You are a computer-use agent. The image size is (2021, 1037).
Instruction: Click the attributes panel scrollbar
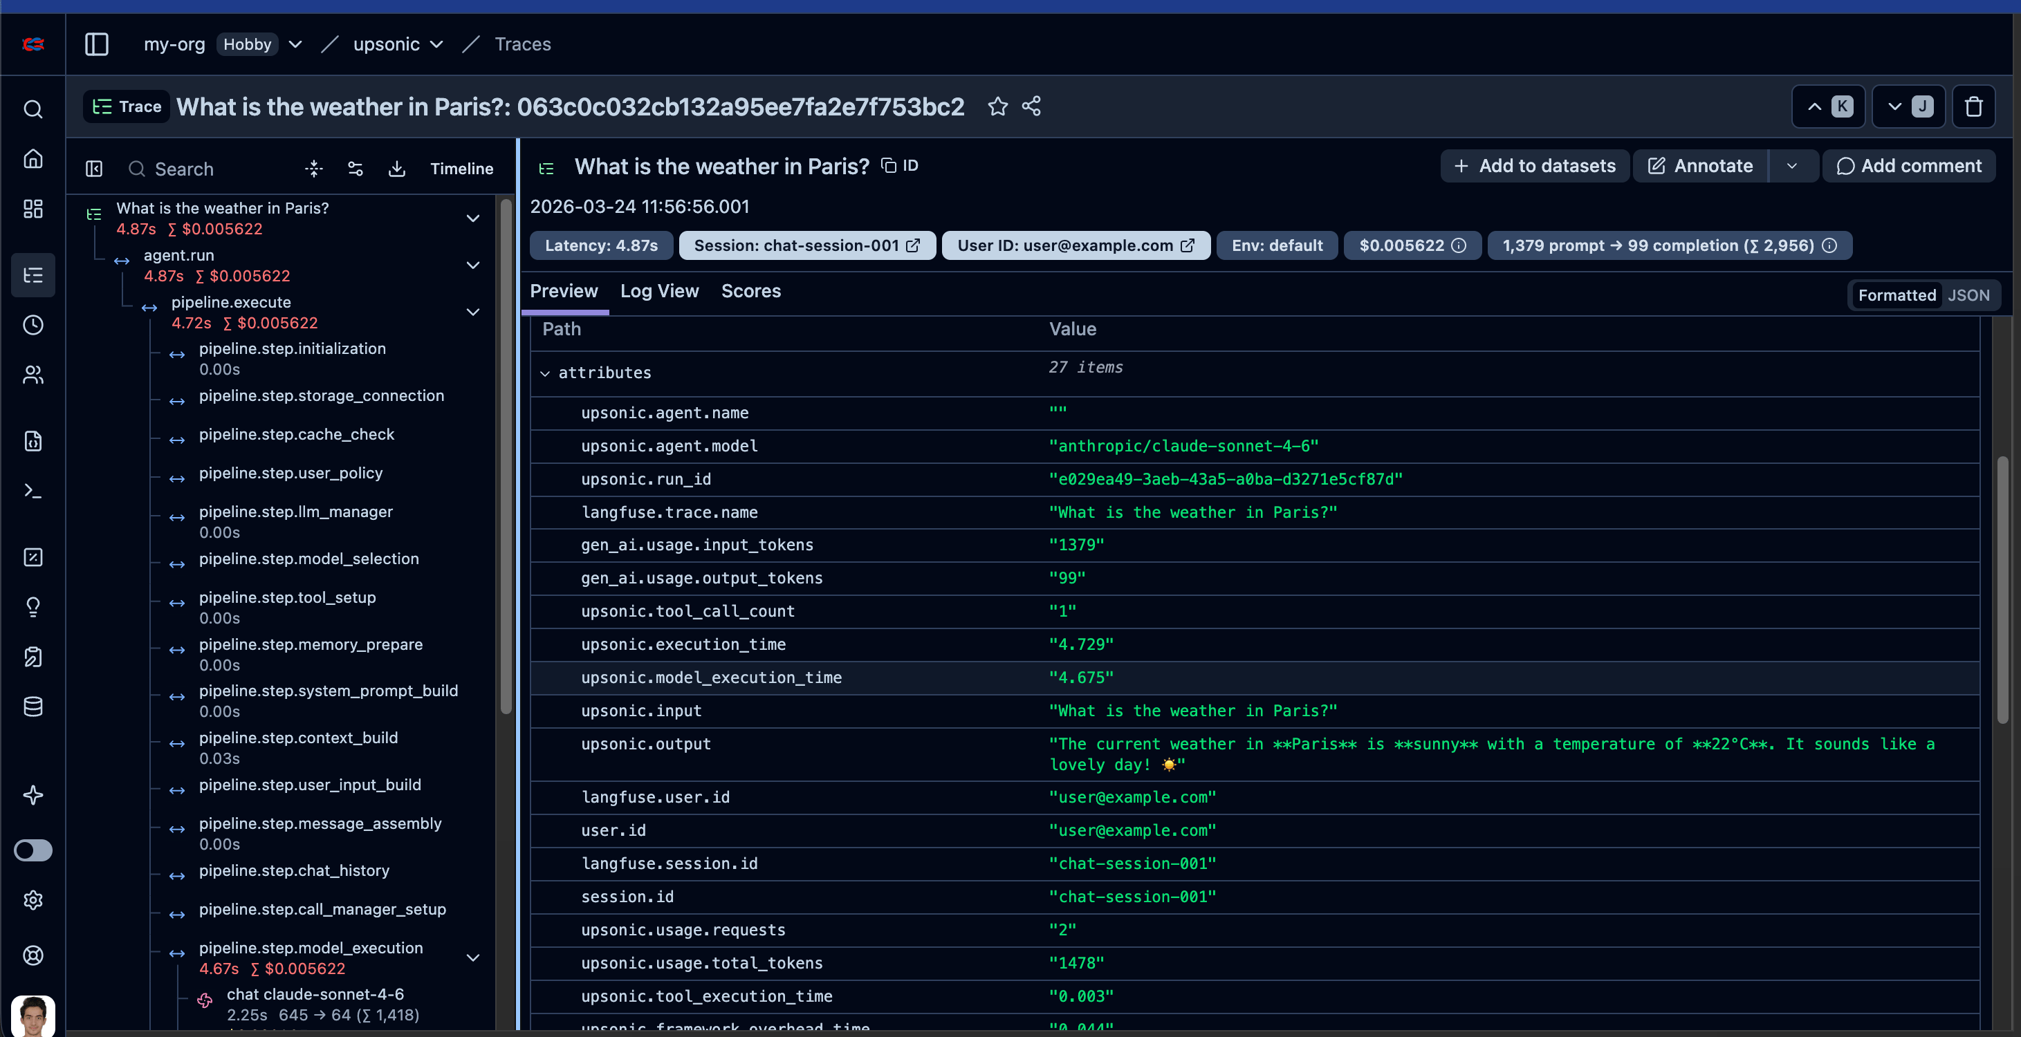click(x=2002, y=588)
